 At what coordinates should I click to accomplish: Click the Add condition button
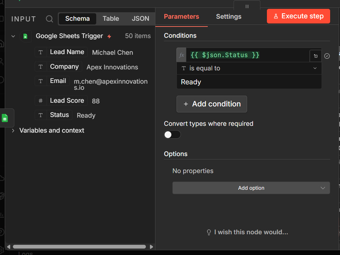click(x=211, y=104)
